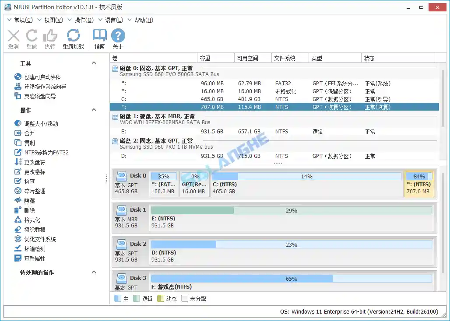Select 更改卷标 operation
The height and width of the screenshot is (321, 450).
tap(30, 172)
